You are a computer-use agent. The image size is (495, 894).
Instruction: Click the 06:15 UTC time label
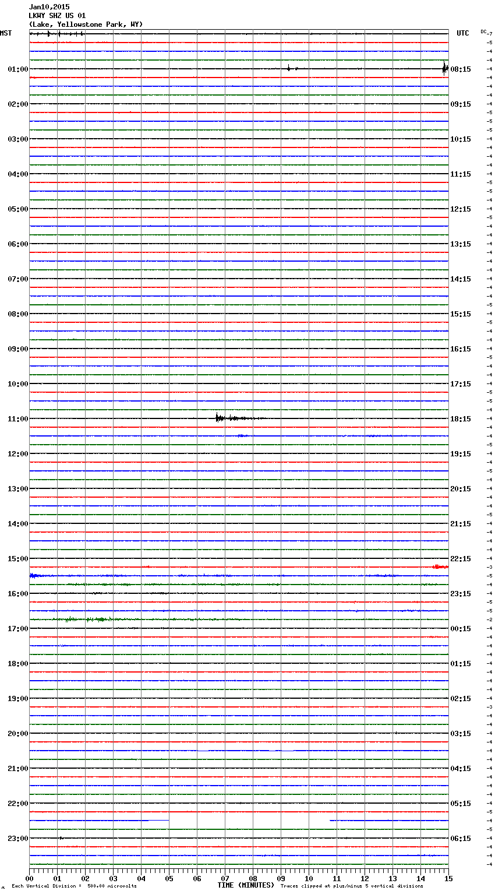point(461,839)
